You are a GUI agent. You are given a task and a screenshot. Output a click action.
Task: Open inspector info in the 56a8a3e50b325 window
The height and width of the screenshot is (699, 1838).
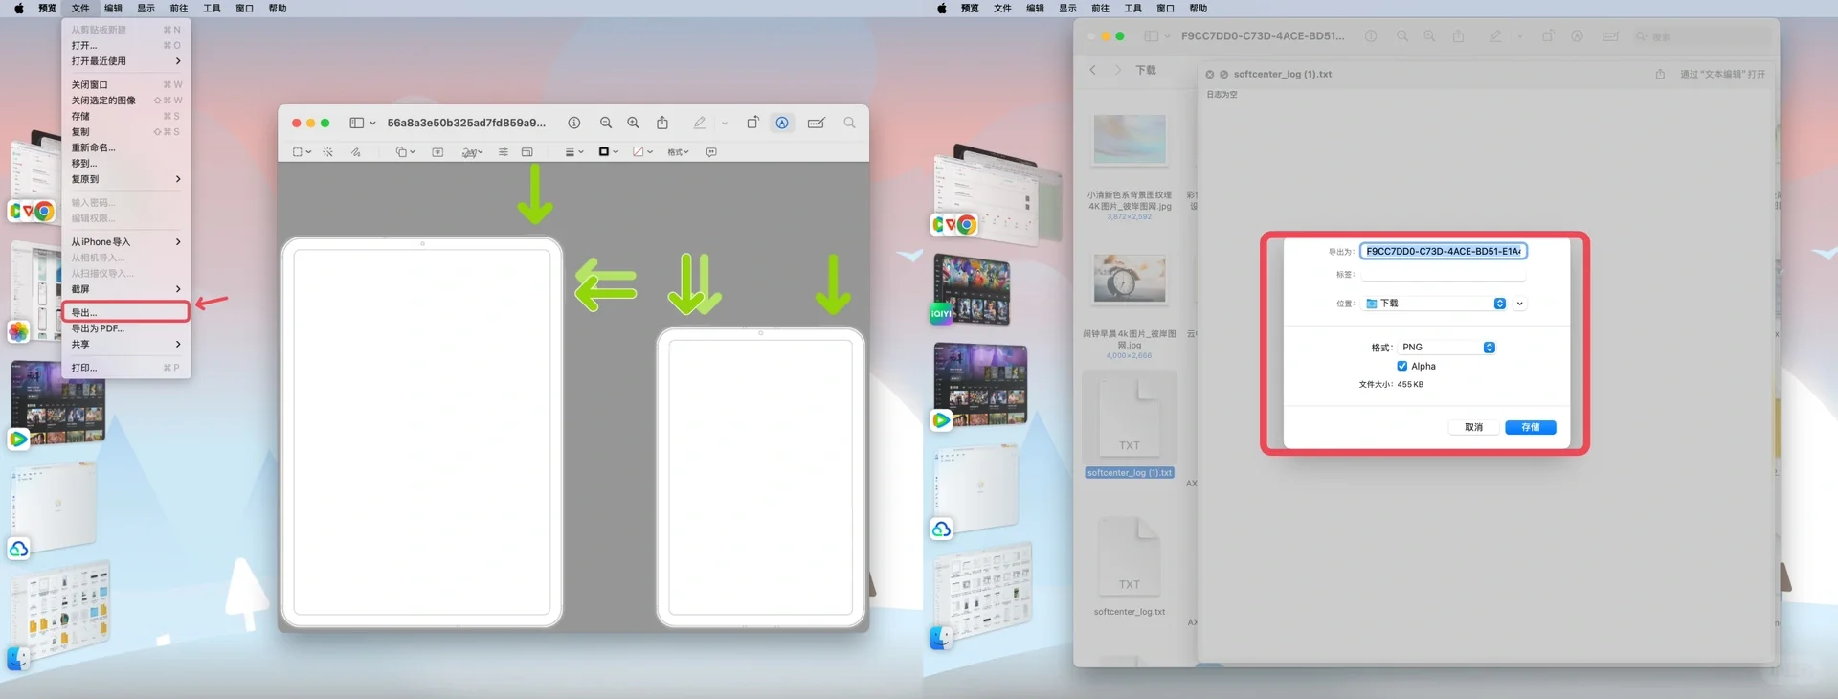click(x=574, y=123)
